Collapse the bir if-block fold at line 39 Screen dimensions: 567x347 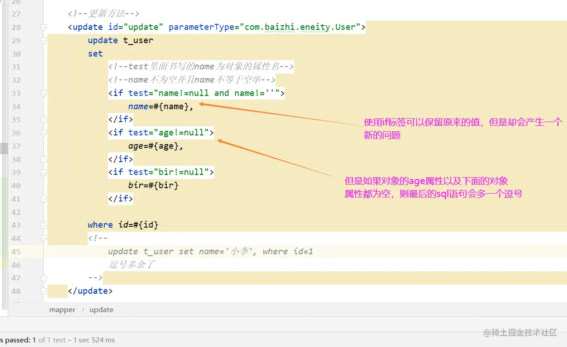point(44,172)
